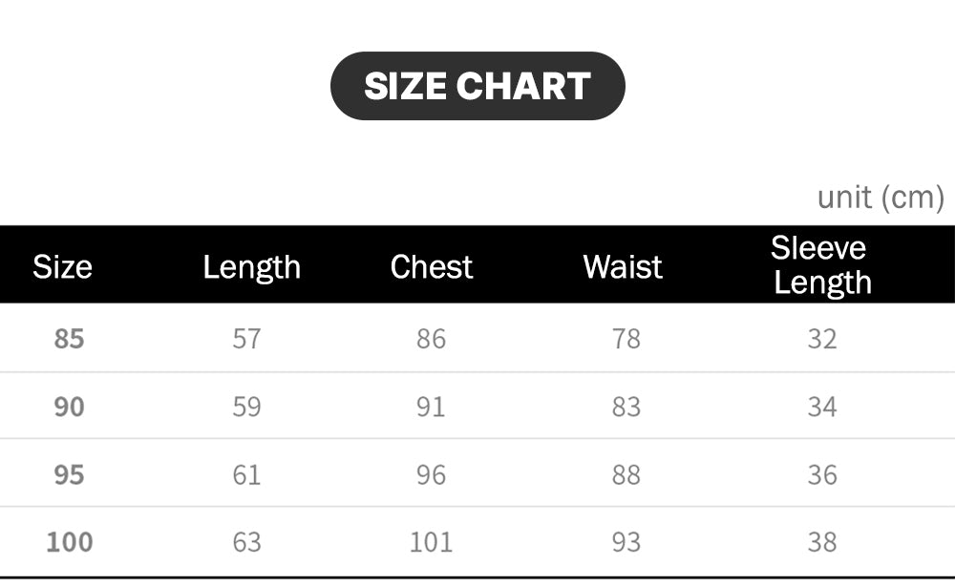
Task: Select the Sleeve Length column header
Action: tap(821, 264)
